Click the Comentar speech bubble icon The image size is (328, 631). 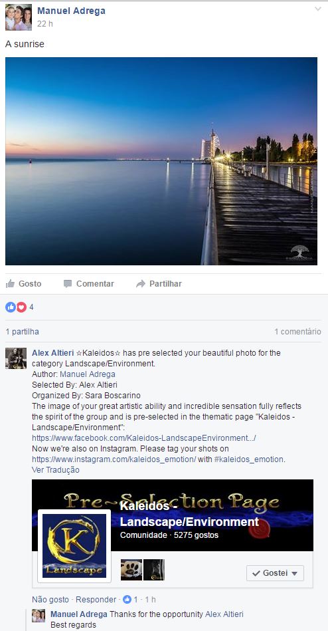pos(68,284)
